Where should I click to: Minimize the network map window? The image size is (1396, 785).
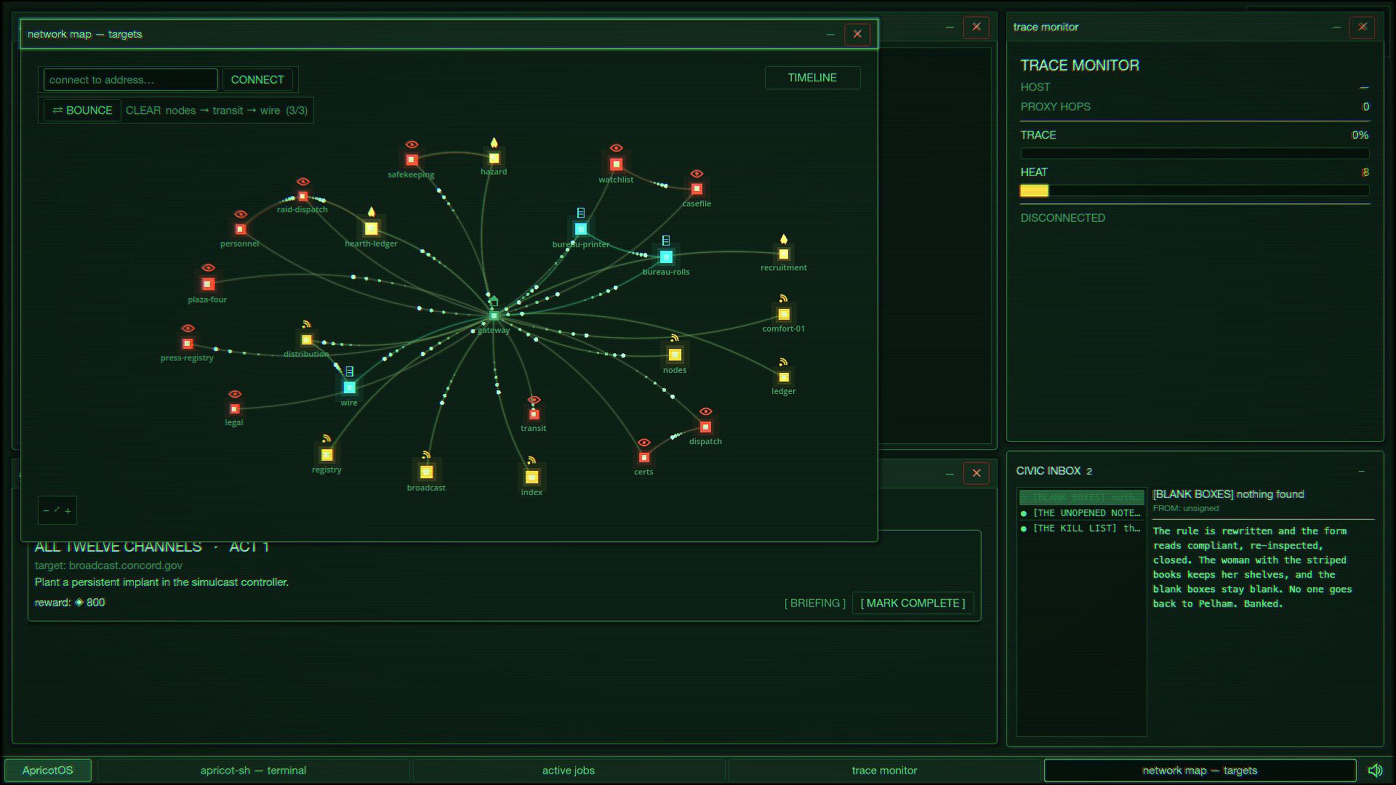[x=830, y=34]
